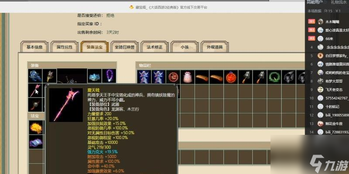Click user 烟花金牛座 in ranking list
349x174 pixels.
click(x=334, y=124)
